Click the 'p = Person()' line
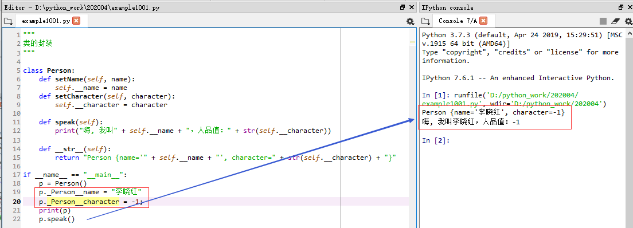Screen dimensions: 633x228 (63, 183)
